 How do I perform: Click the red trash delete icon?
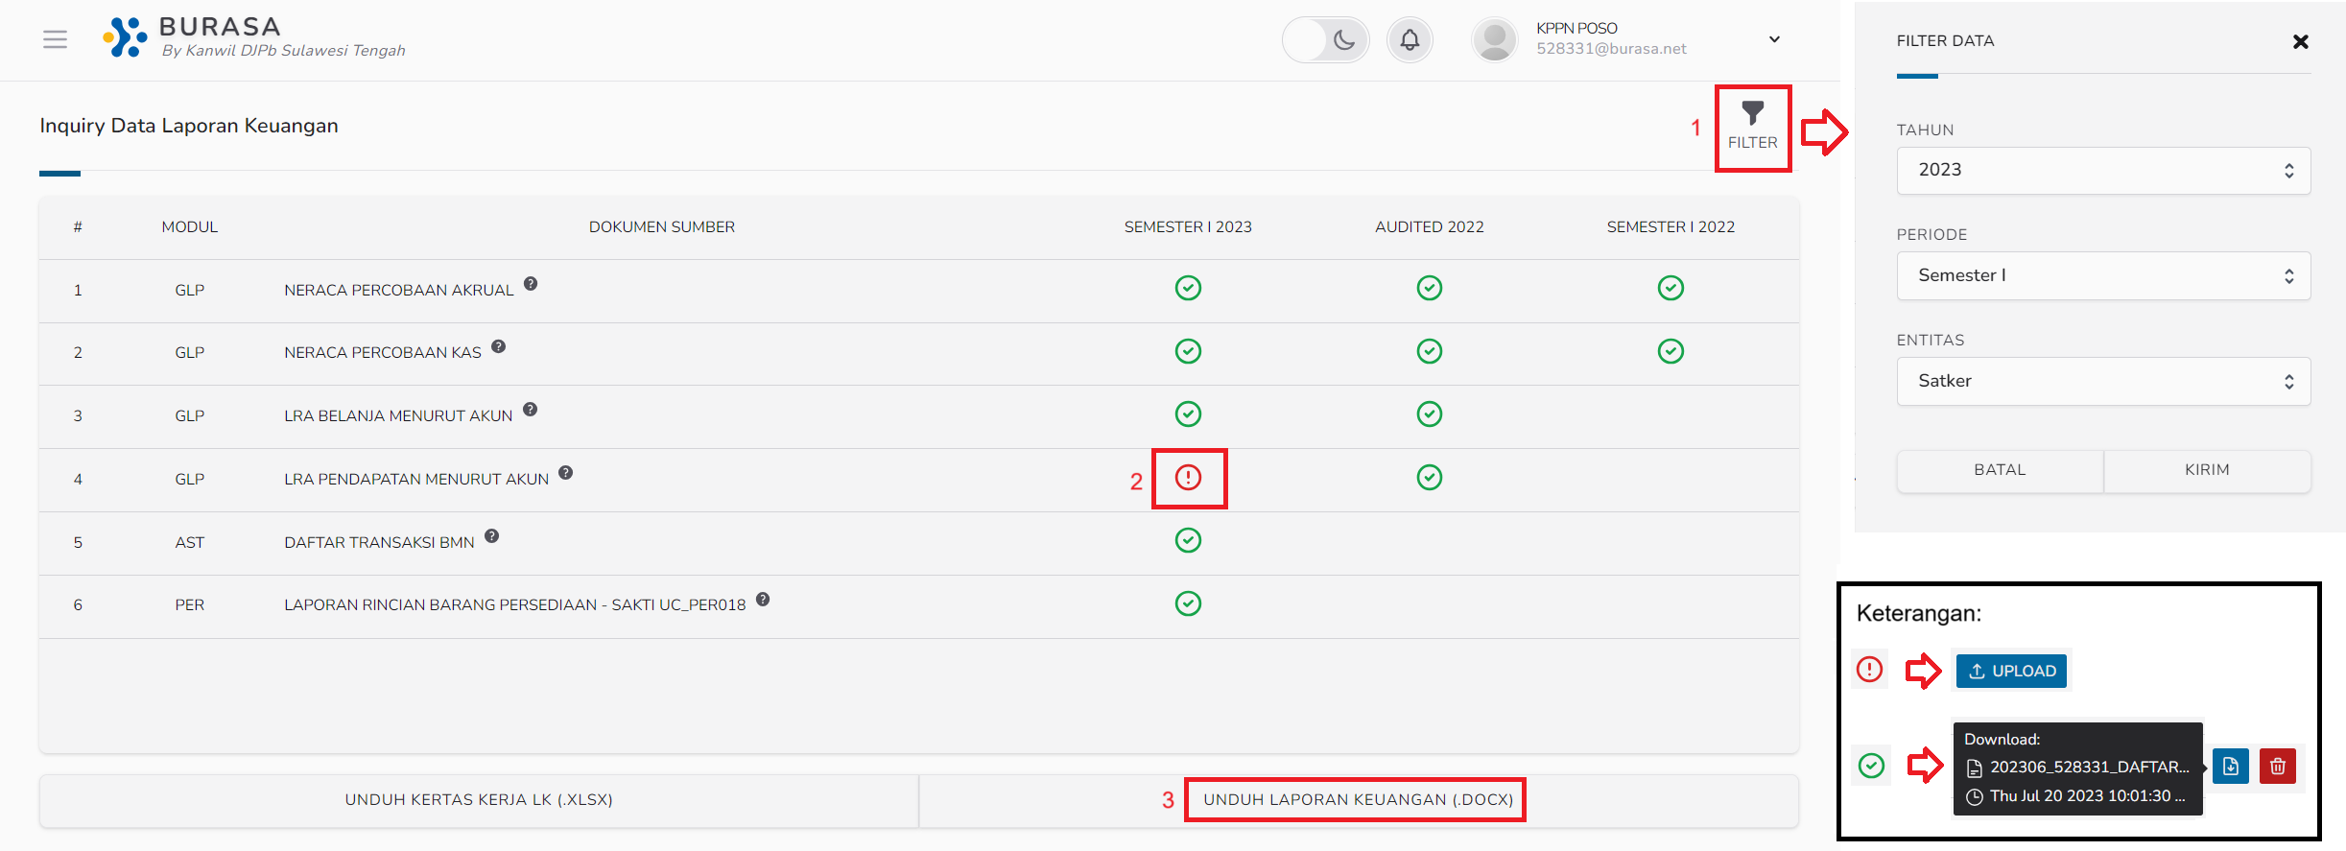click(x=2277, y=767)
